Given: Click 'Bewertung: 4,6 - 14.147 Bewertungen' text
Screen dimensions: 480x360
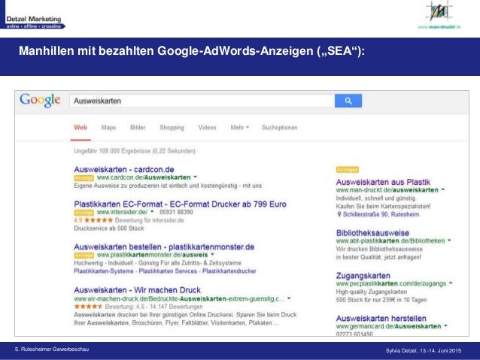Looking at the screenshot, I should pos(154,307).
